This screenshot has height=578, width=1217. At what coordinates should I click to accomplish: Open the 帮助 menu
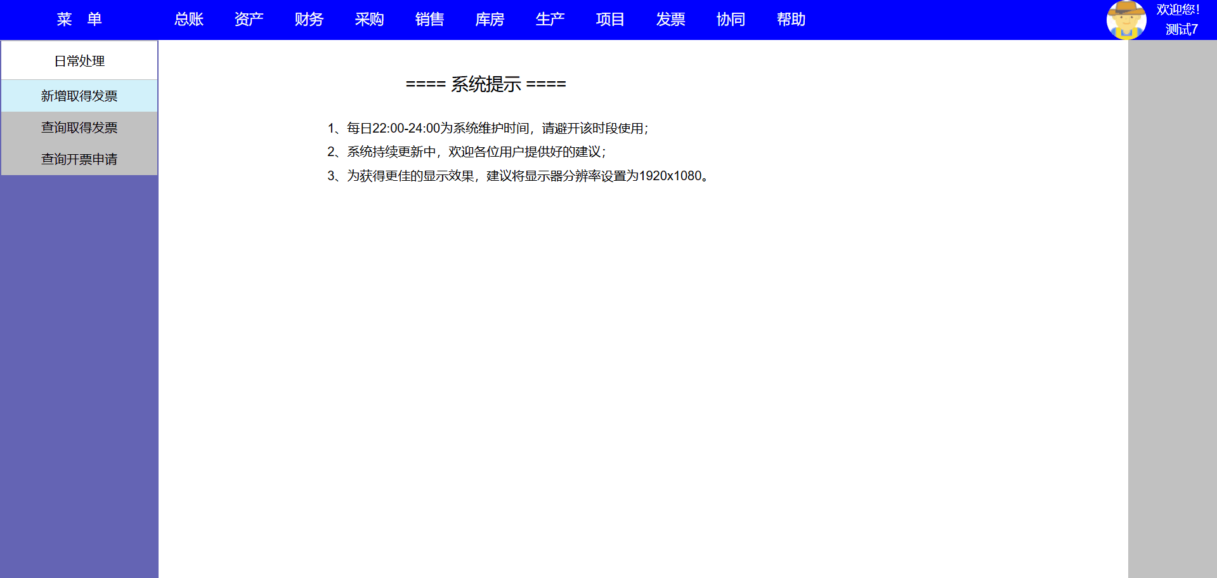click(x=791, y=20)
